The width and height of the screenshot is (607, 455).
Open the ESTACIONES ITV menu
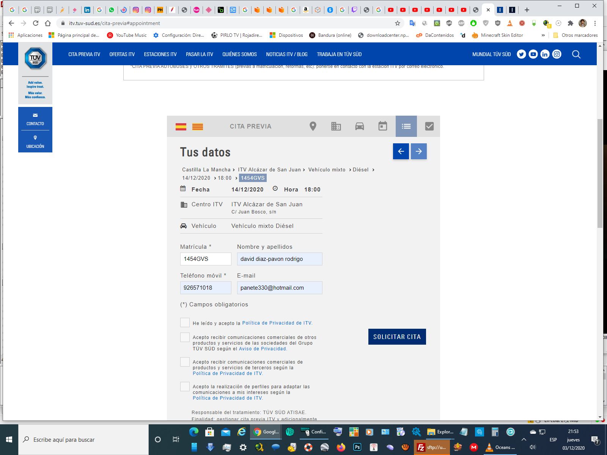click(x=160, y=54)
